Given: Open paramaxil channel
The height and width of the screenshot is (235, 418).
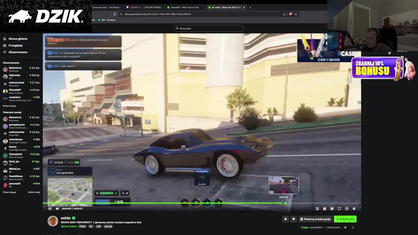Looking at the screenshot, I should pos(21,185).
